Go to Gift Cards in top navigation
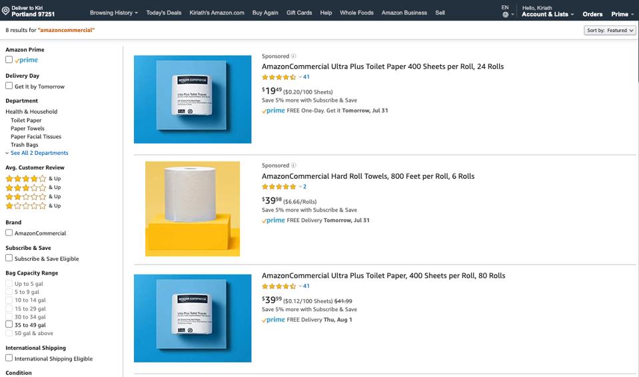 click(299, 13)
